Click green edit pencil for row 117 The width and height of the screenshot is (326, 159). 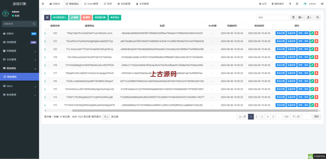(x=312, y=73)
